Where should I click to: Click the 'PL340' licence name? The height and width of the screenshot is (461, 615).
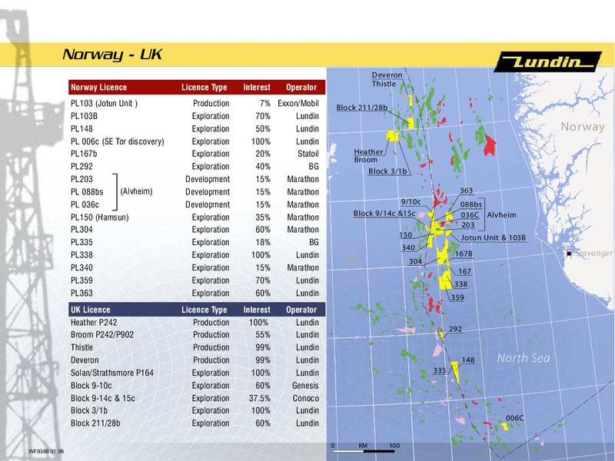point(81,267)
